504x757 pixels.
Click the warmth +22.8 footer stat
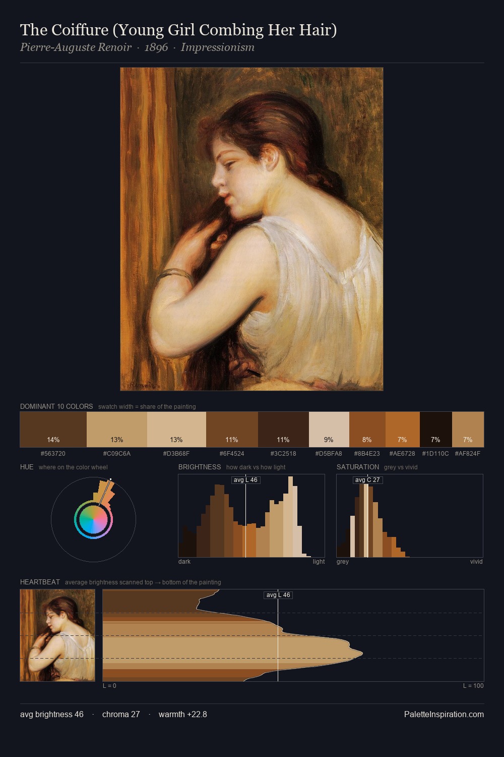[183, 715]
